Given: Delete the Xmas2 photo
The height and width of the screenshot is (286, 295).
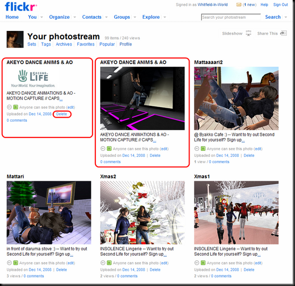Looking at the screenshot, I should (x=155, y=270).
